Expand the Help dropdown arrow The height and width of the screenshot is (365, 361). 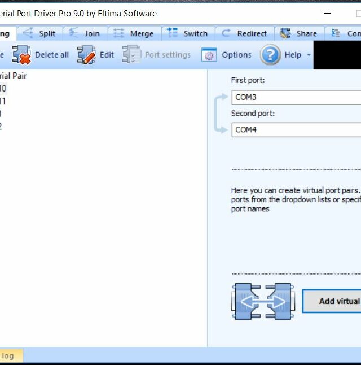coord(309,55)
